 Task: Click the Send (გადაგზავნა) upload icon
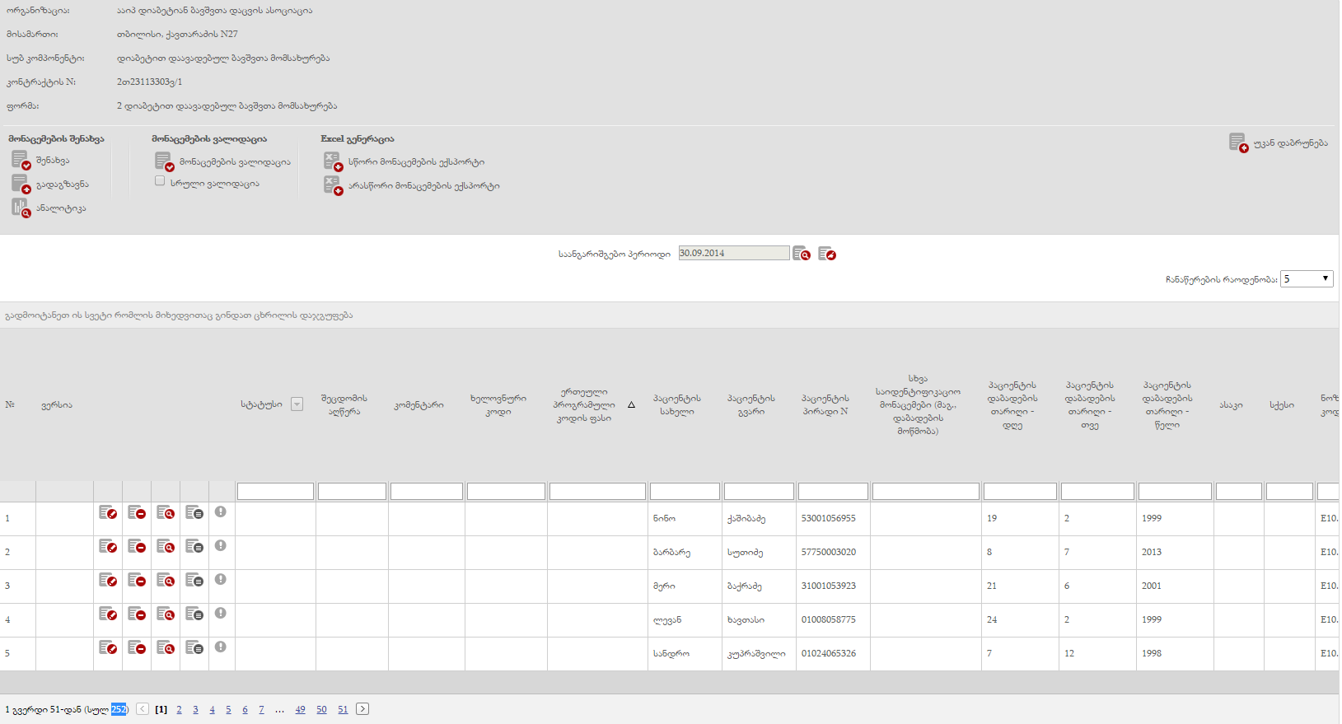coord(21,184)
